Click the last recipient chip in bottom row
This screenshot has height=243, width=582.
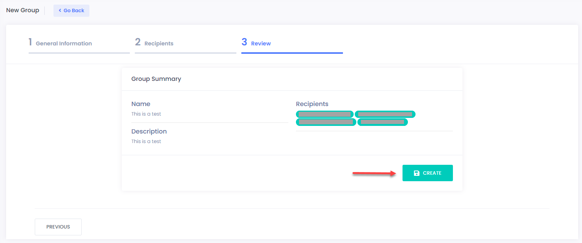tap(382, 122)
